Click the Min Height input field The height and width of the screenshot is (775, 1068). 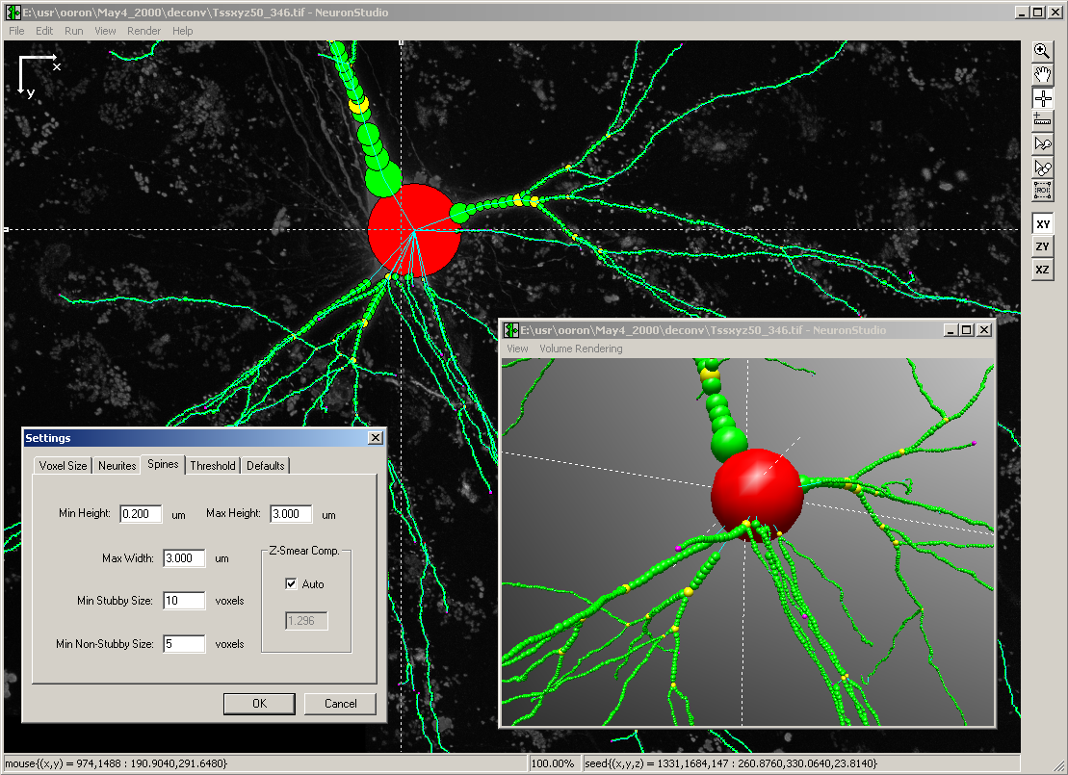(x=141, y=514)
